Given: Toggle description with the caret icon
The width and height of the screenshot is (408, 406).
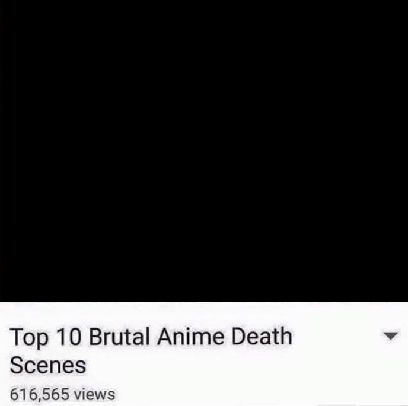Looking at the screenshot, I should (391, 336).
